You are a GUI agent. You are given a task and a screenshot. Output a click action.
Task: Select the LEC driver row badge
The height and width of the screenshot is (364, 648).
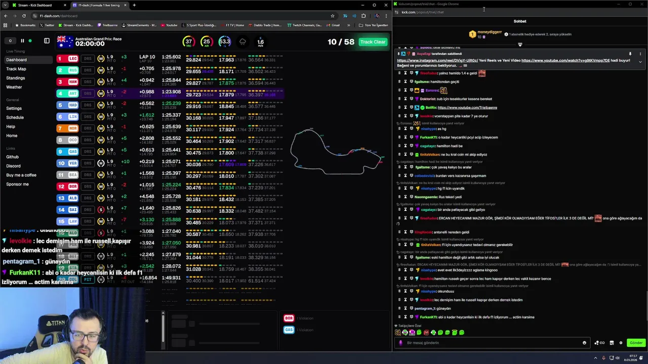click(x=68, y=59)
